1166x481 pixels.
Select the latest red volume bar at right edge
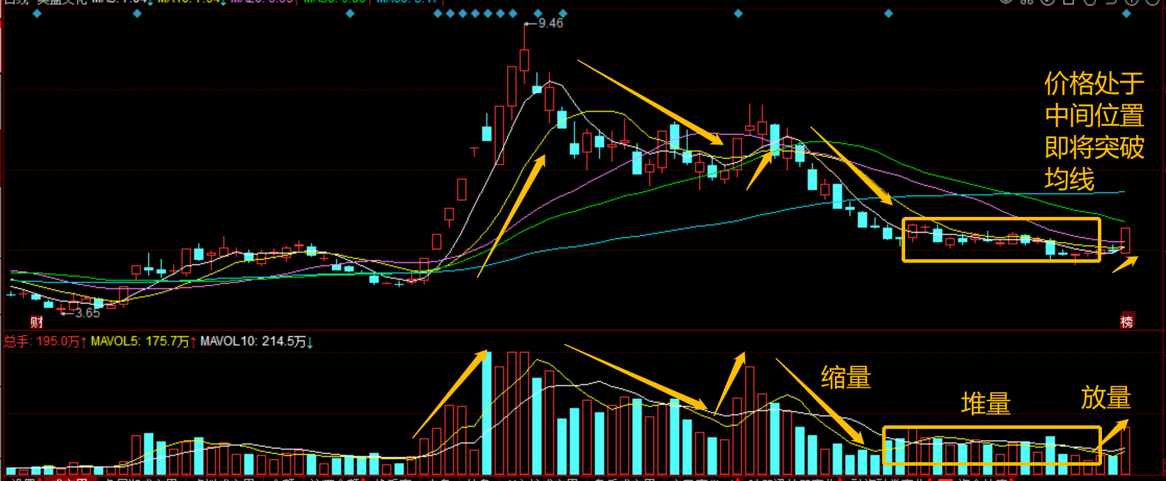click(1126, 451)
